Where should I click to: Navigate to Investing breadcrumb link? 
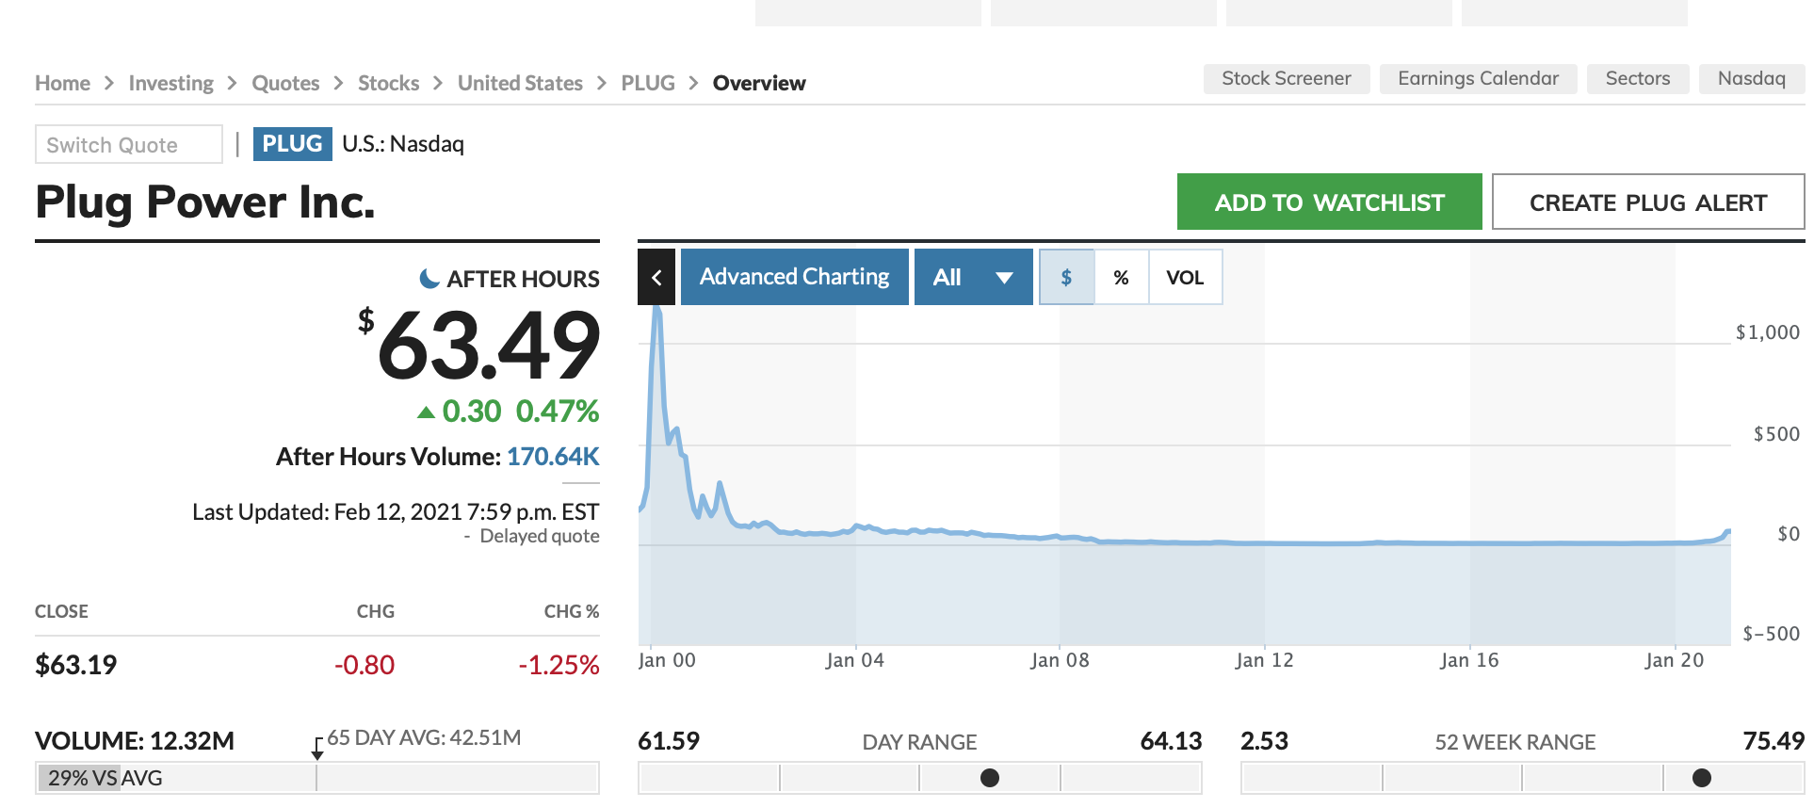pyautogui.click(x=171, y=83)
